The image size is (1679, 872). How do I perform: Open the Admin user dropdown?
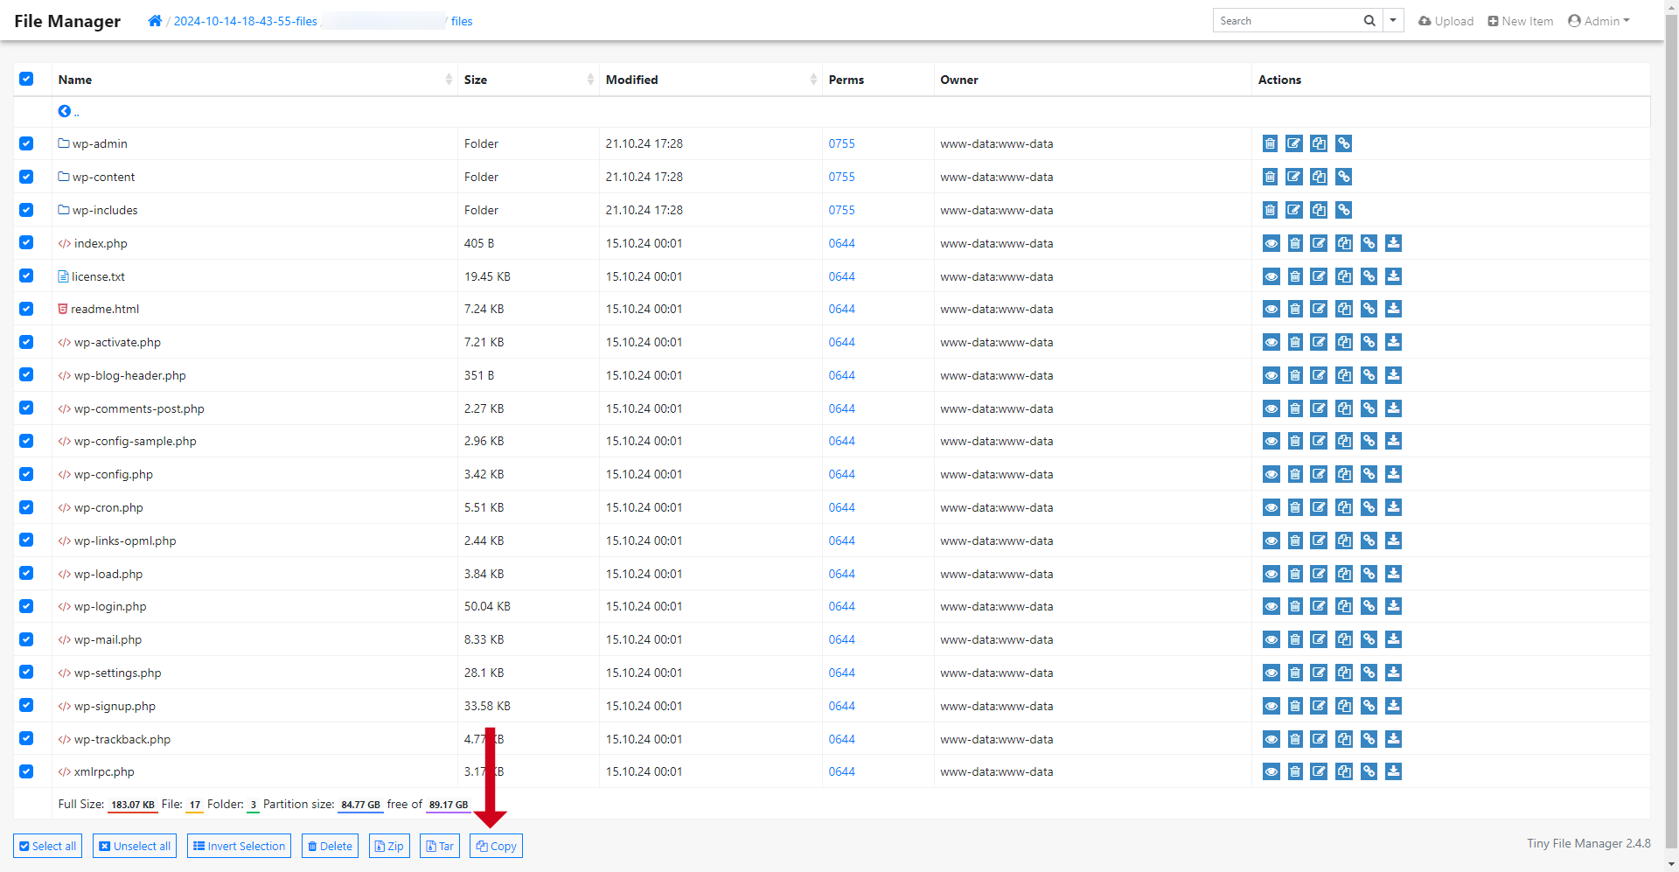pos(1599,21)
